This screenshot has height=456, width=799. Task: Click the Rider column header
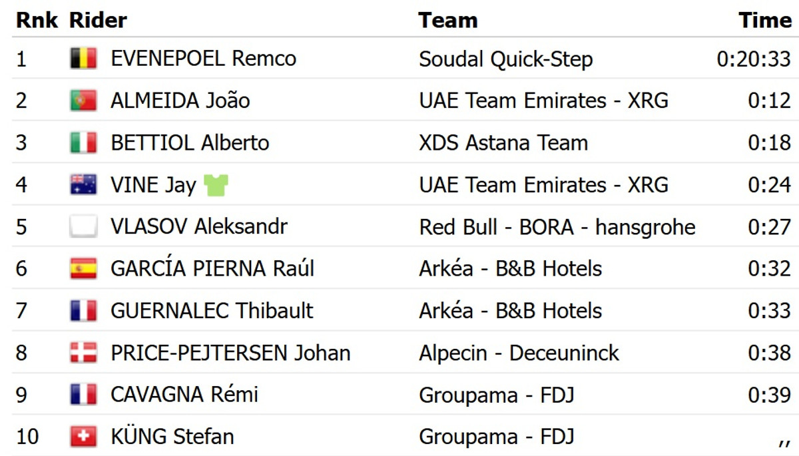98,20
